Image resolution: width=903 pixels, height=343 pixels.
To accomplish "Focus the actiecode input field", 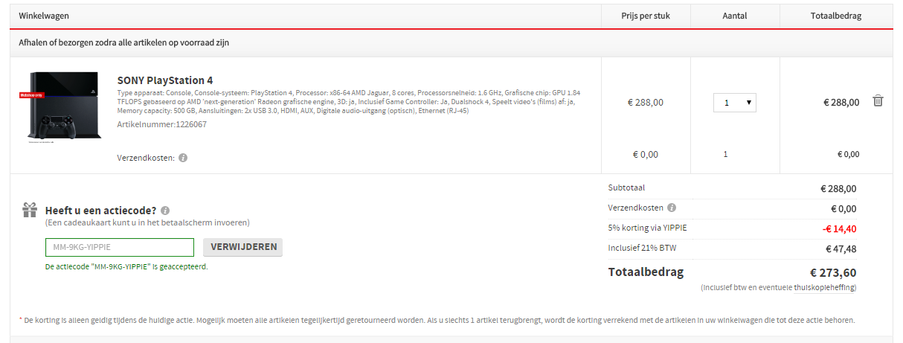I will pos(120,247).
